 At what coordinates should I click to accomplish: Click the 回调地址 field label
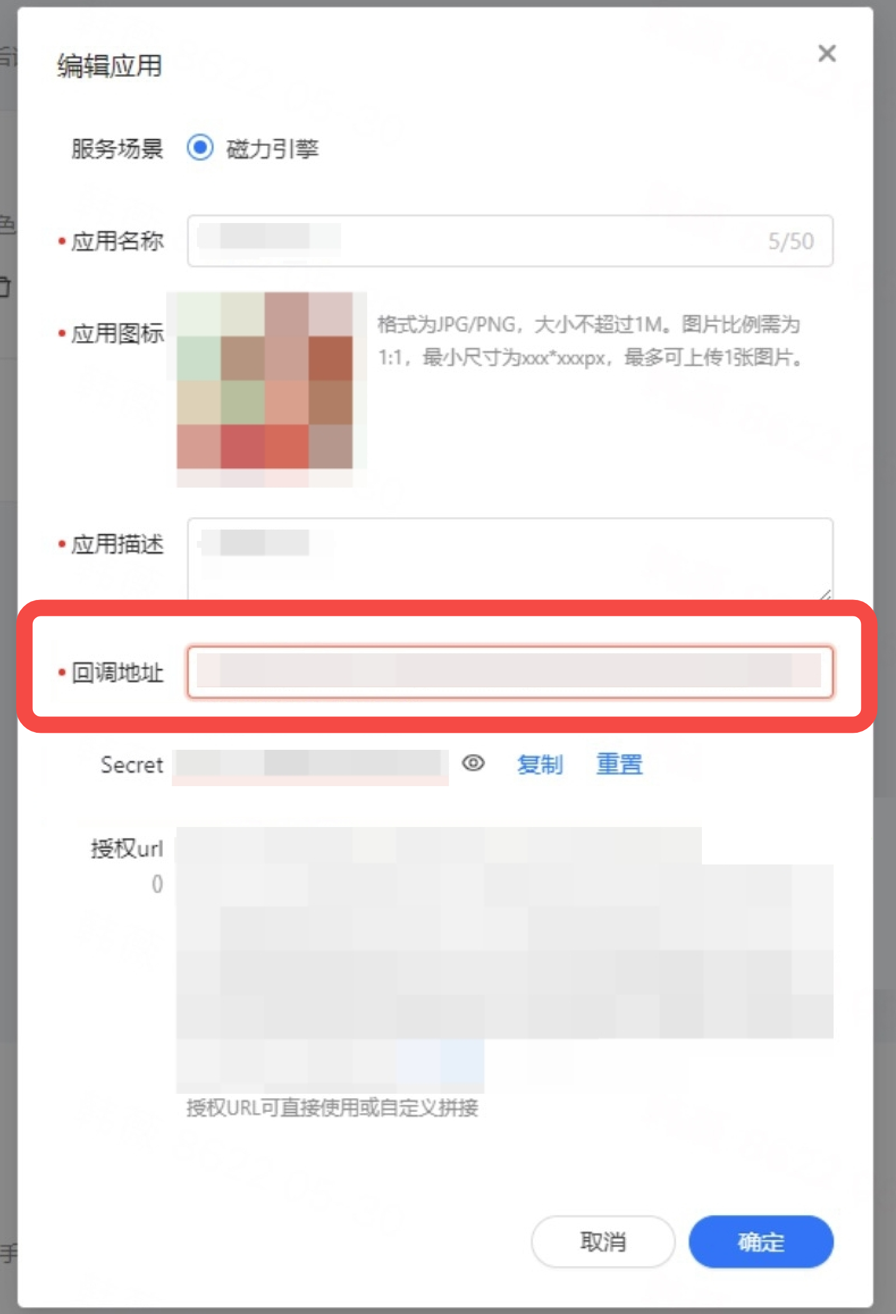pos(117,673)
